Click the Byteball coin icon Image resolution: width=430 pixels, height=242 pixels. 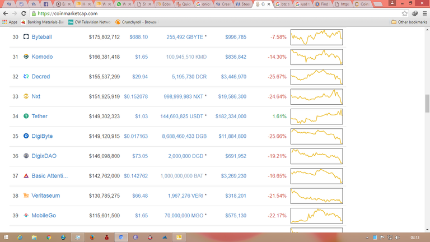click(x=26, y=37)
